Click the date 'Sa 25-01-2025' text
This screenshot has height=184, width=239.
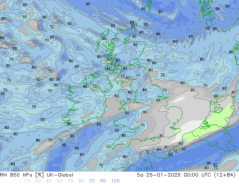[159, 175]
